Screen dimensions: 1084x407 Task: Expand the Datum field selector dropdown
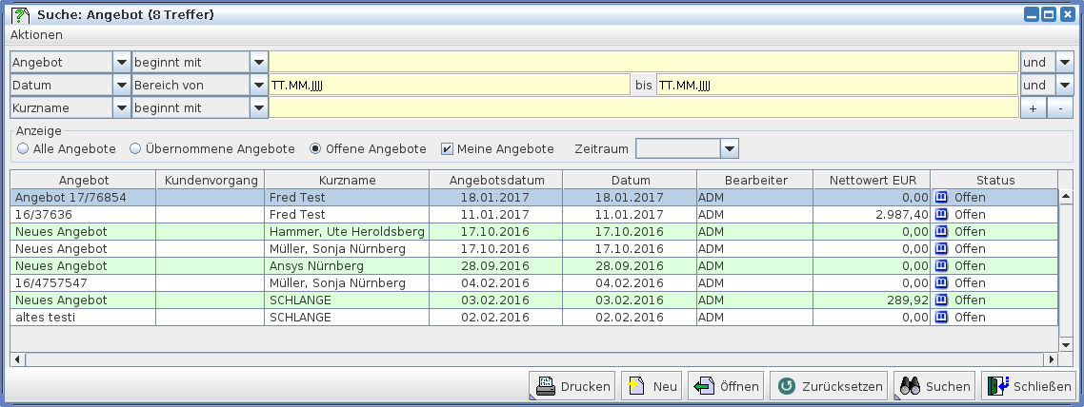point(121,85)
